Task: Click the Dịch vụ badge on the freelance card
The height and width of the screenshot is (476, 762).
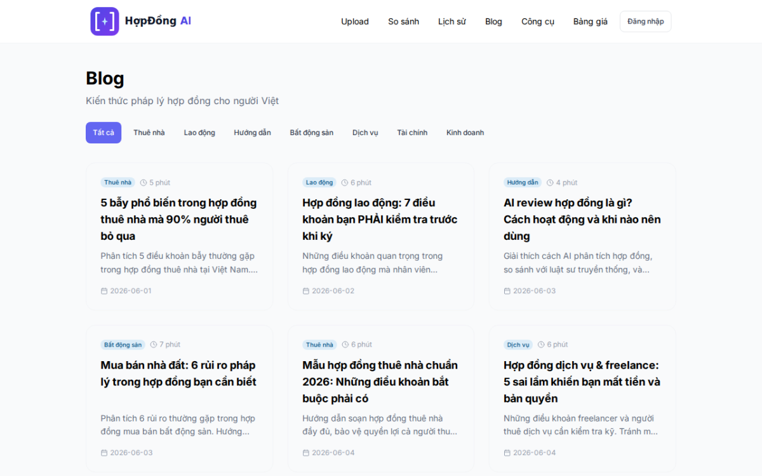Action: point(518,345)
